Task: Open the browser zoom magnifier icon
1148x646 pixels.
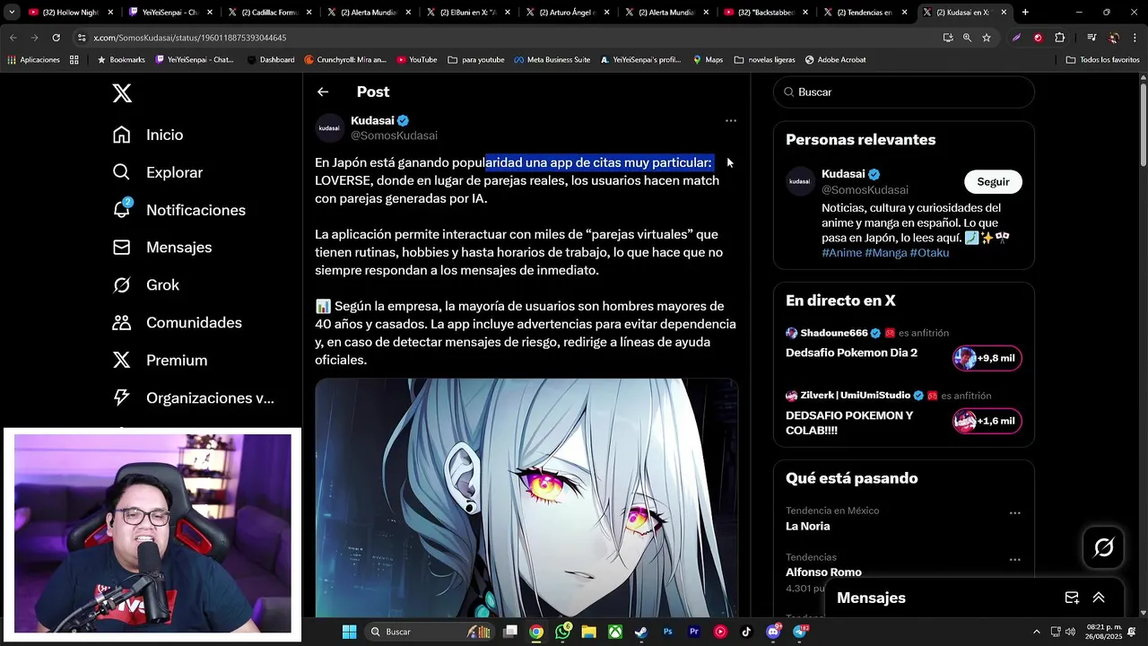Action: pyautogui.click(x=967, y=38)
